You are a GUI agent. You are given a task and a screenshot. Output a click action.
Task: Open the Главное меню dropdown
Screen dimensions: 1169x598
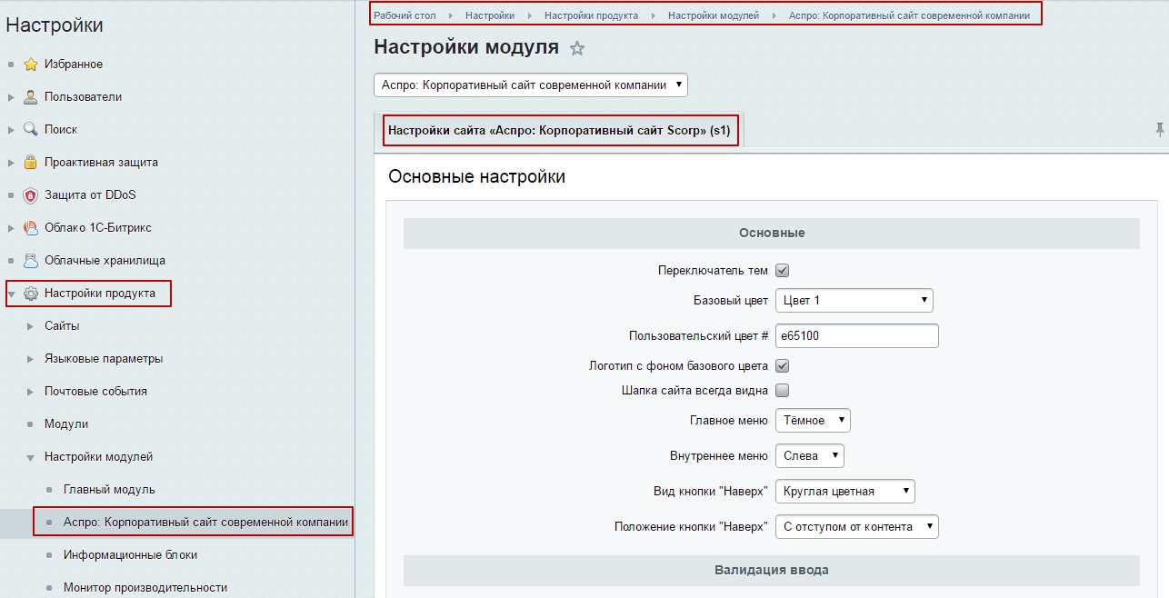813,421
